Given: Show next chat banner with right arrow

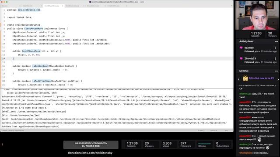Looking at the screenshot, I should (278, 79).
